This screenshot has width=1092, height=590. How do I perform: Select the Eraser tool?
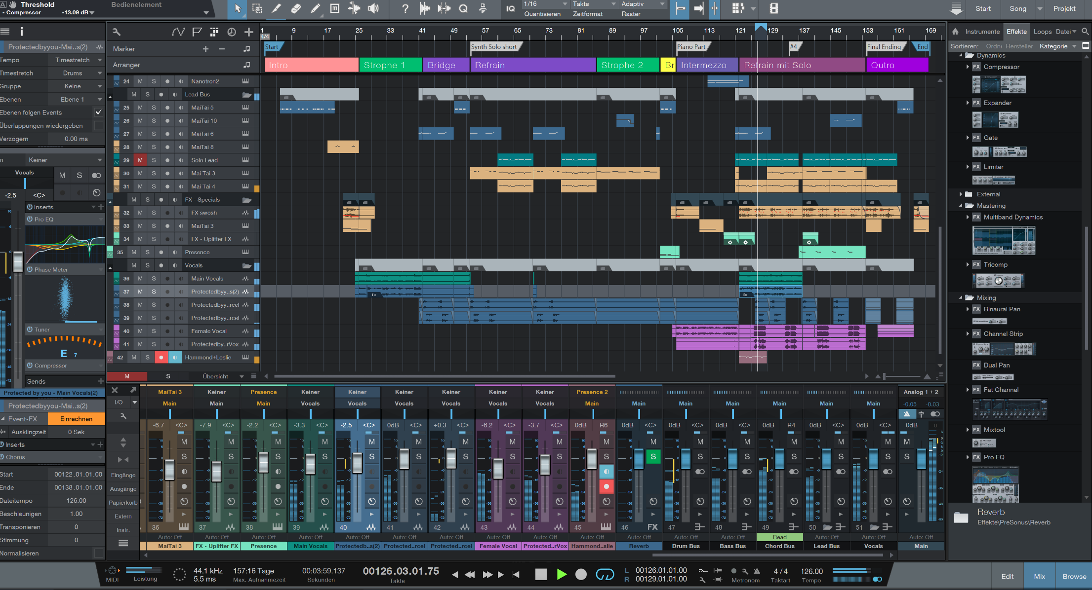point(296,8)
